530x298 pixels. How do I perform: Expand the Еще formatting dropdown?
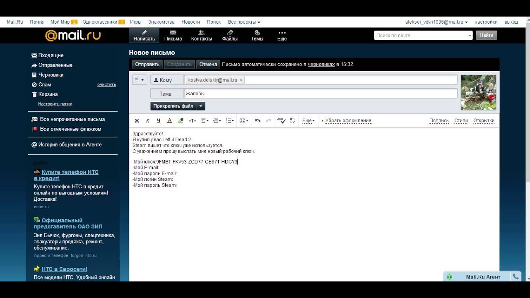coord(308,121)
